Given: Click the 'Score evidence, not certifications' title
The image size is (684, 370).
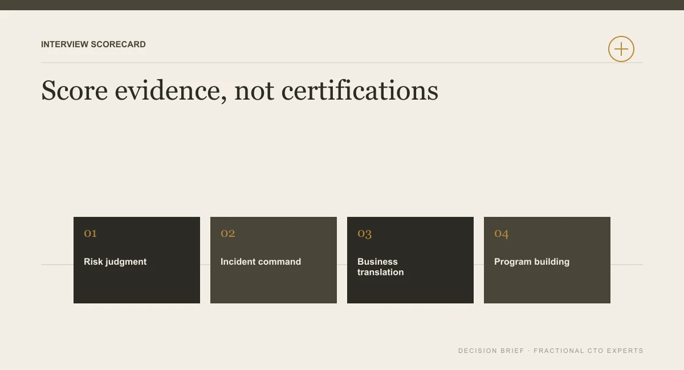Looking at the screenshot, I should tap(239, 91).
